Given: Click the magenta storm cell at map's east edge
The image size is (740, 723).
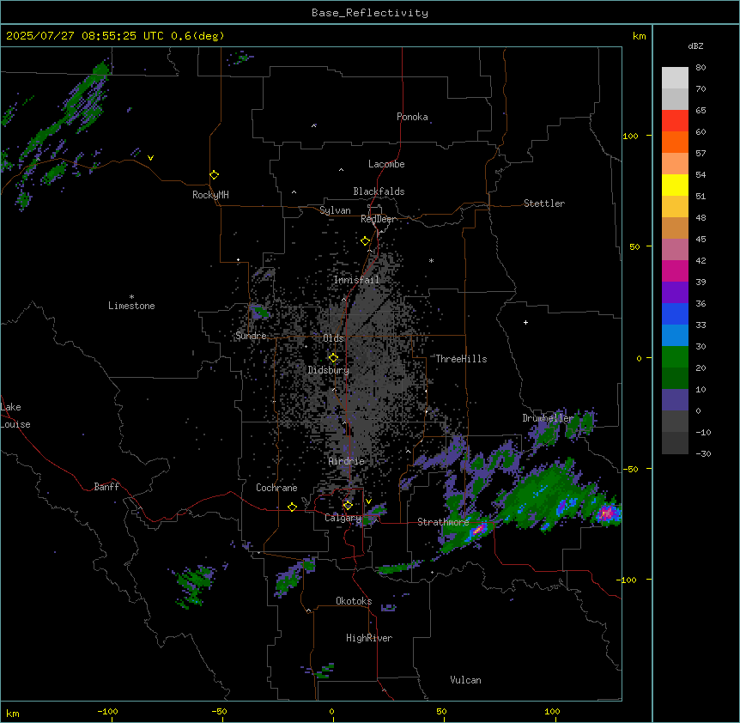Looking at the screenshot, I should [608, 513].
